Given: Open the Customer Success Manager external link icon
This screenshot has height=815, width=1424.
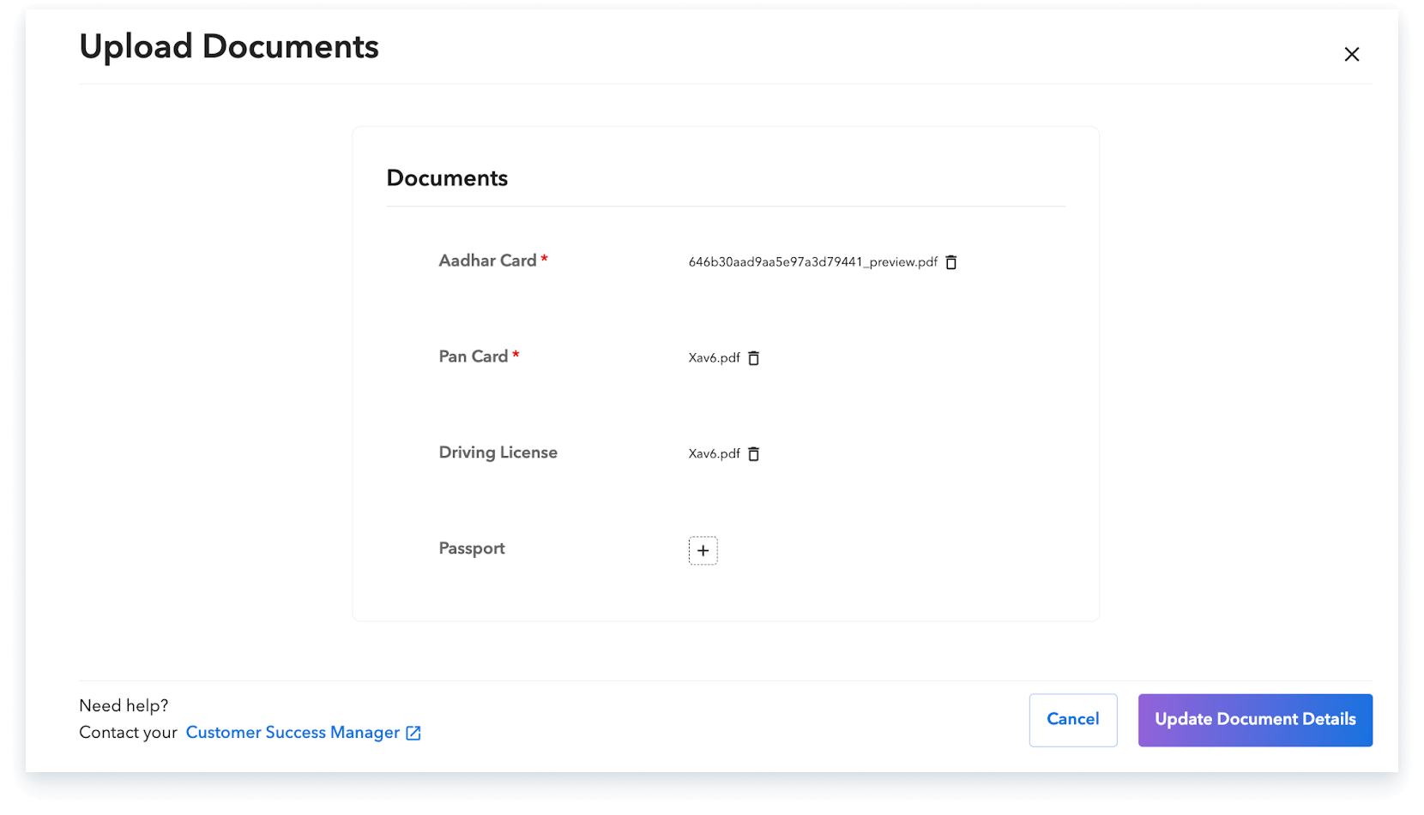Looking at the screenshot, I should [413, 733].
